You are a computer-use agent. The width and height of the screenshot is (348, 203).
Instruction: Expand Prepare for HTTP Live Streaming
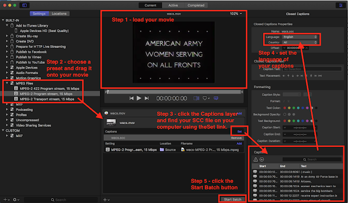[7, 46]
